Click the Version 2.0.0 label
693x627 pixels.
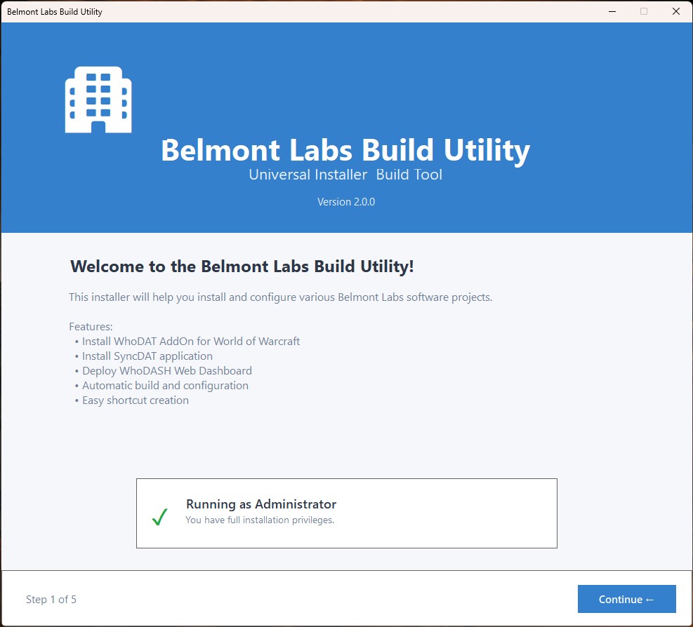coord(346,202)
